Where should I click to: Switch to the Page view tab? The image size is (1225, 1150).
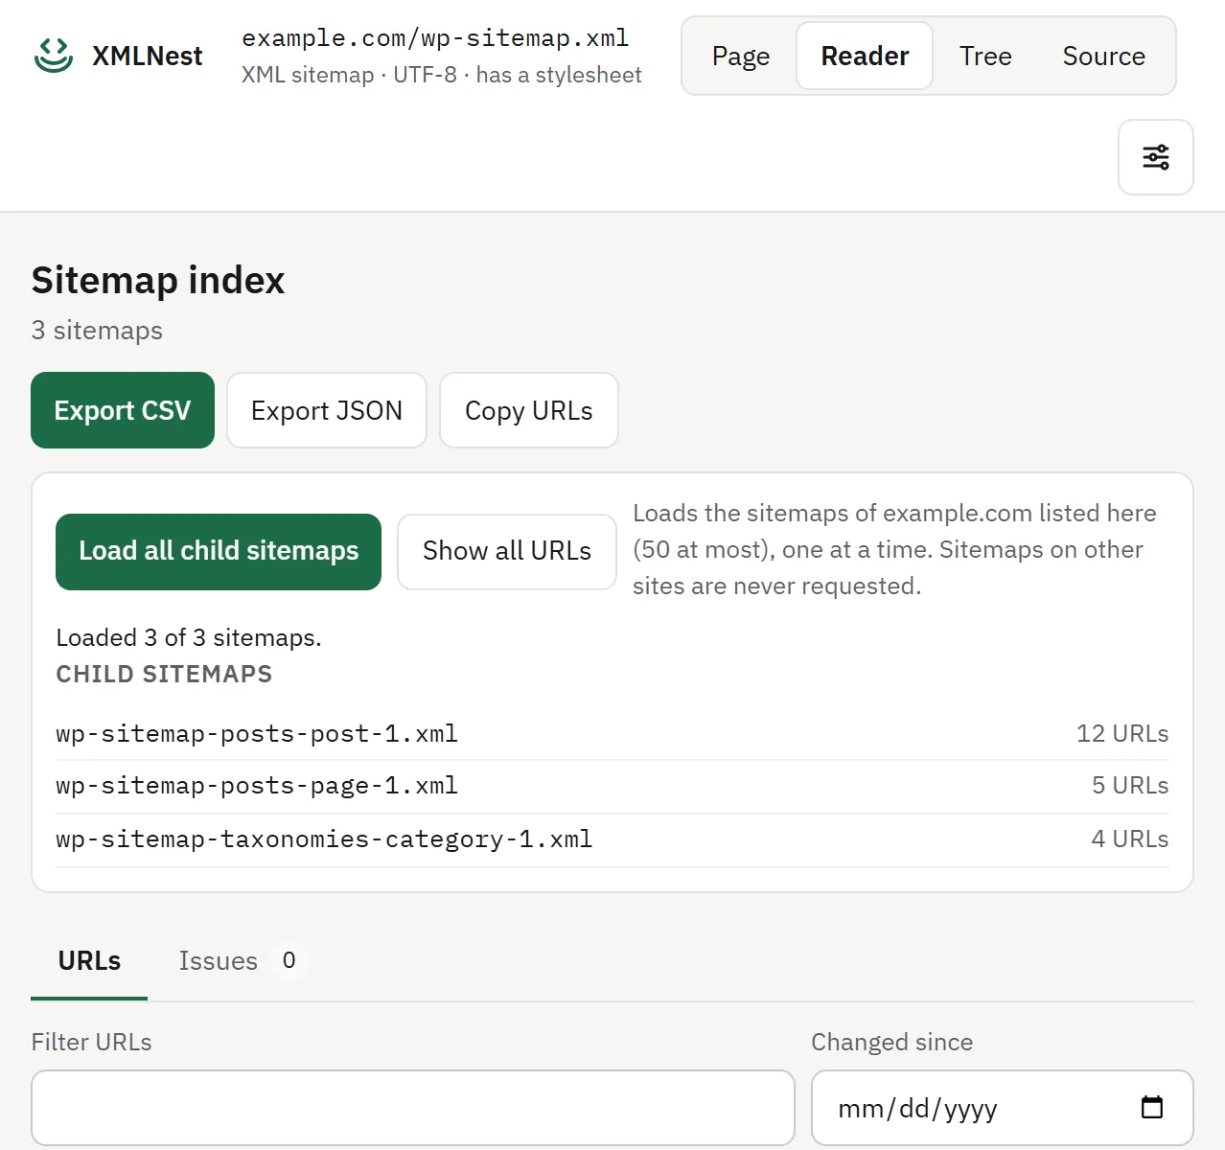[x=740, y=56]
